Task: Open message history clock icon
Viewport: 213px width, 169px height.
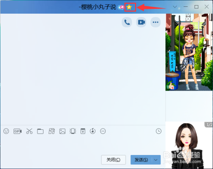Action: [158, 131]
